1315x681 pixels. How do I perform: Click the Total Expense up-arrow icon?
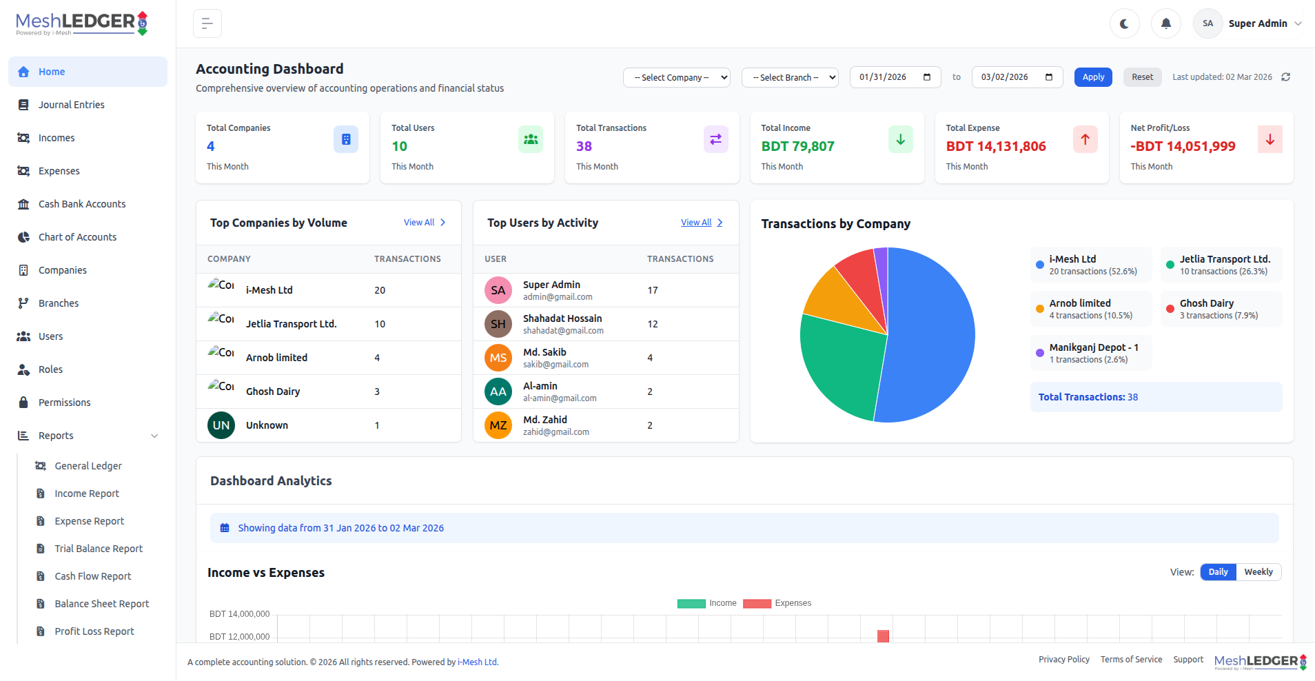click(1085, 139)
